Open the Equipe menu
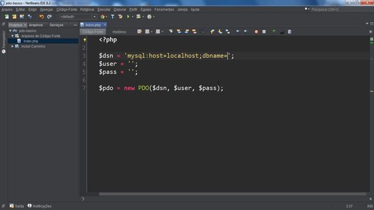Screen dimensions: 374x210 (x=146, y=9)
